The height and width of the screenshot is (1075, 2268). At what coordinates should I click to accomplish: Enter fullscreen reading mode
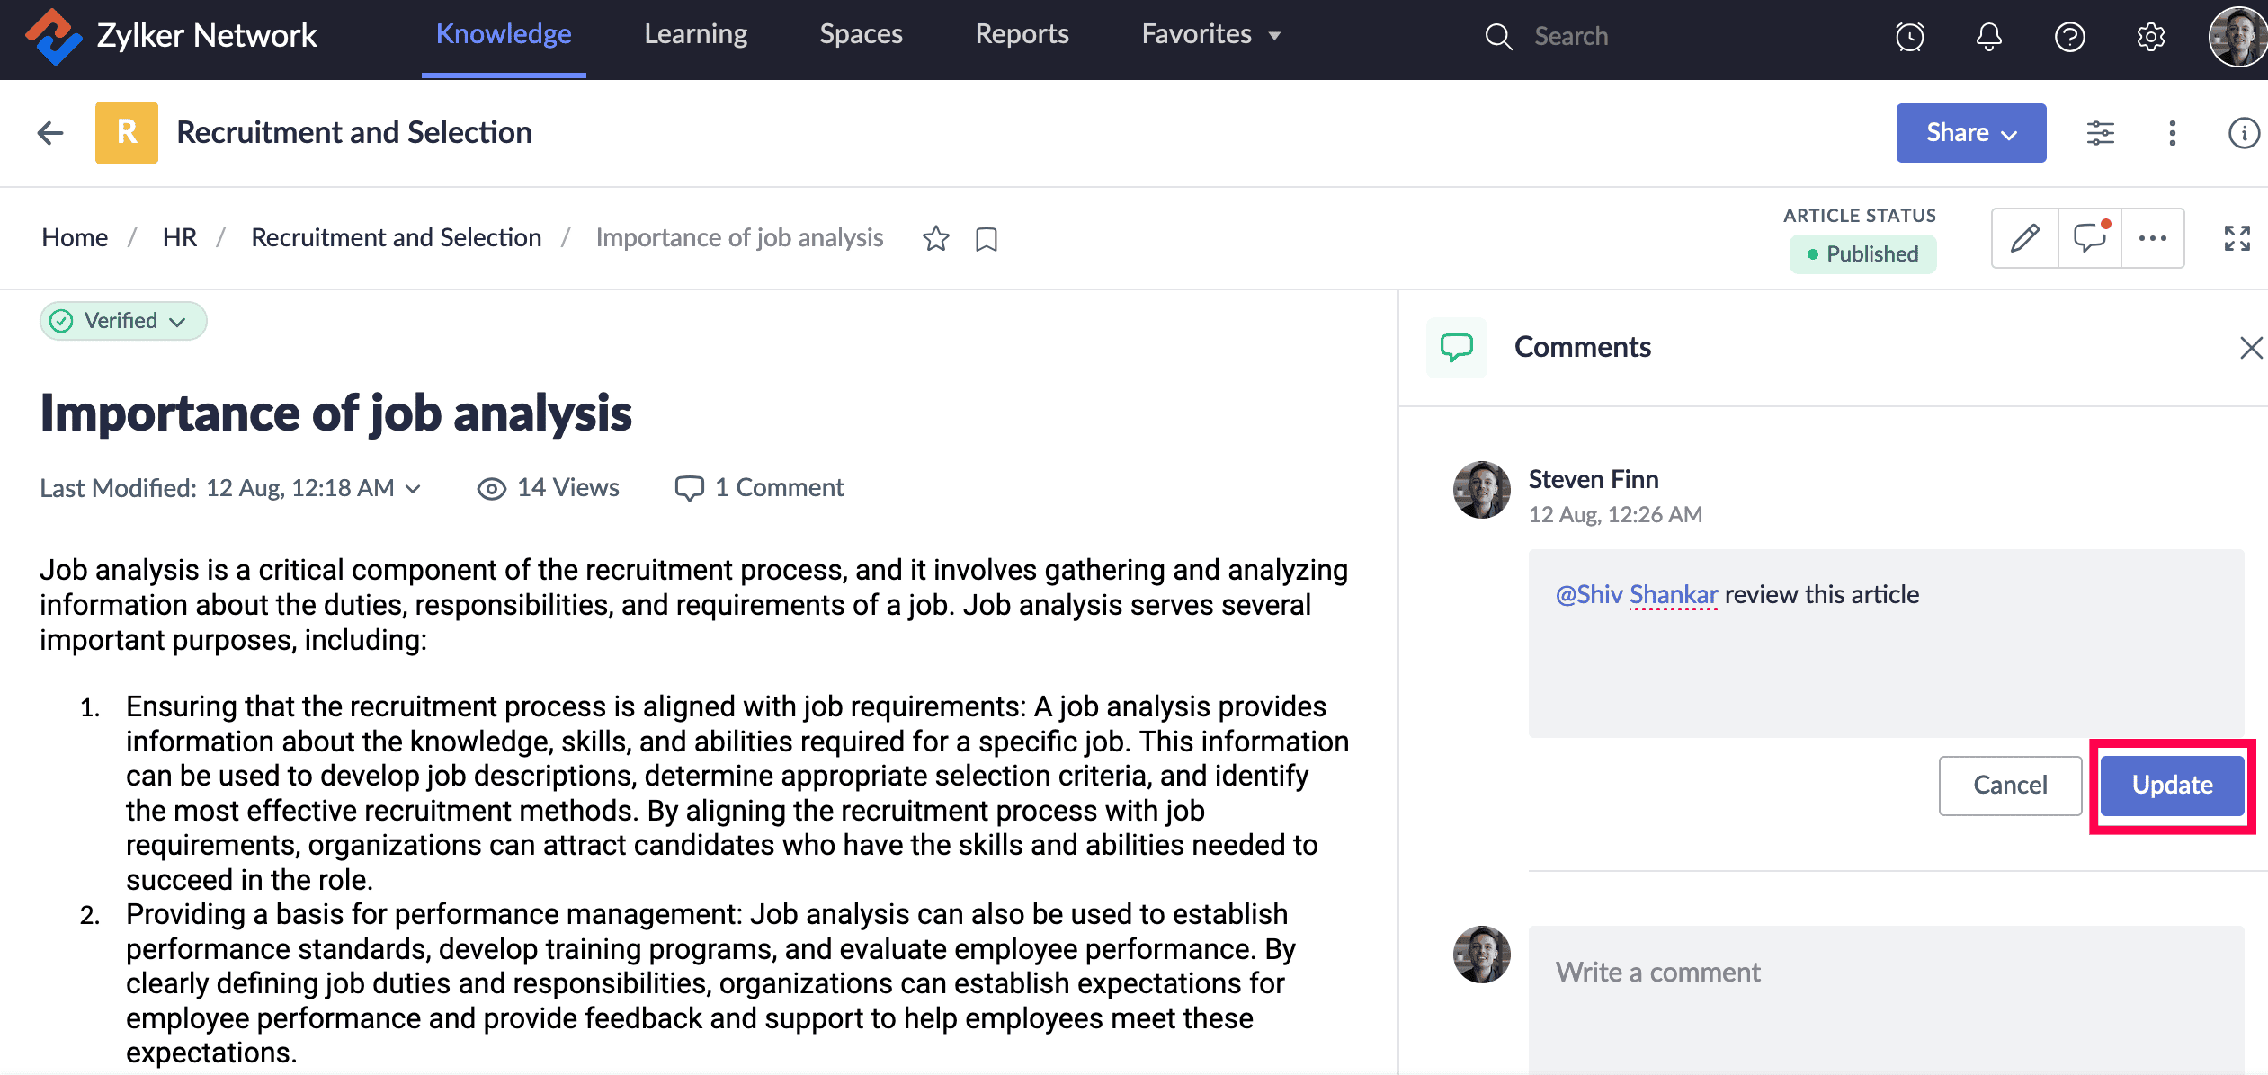(x=2237, y=238)
